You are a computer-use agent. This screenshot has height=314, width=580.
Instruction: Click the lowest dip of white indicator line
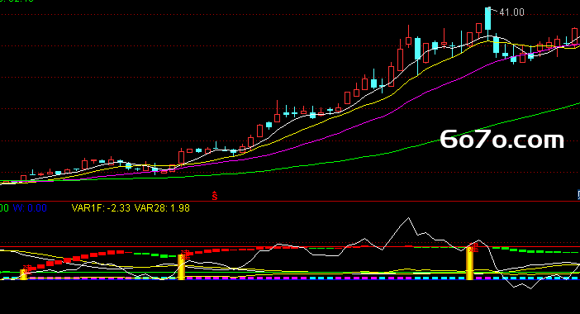click(x=531, y=288)
